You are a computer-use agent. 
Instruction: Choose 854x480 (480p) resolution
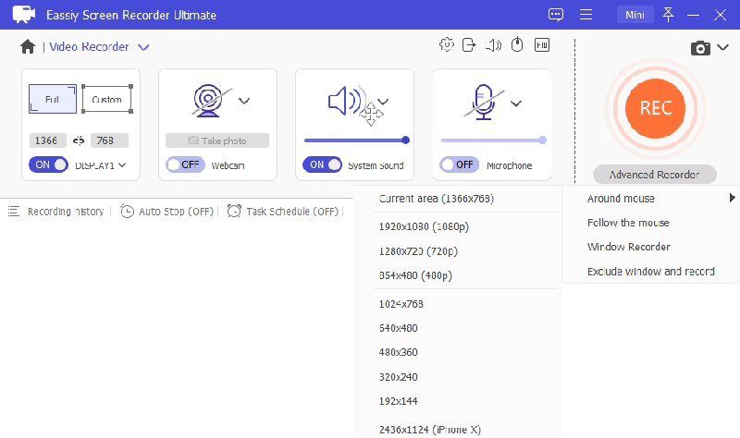click(x=415, y=275)
